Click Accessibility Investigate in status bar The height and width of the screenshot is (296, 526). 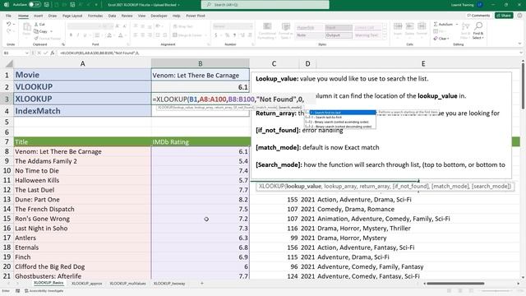(x=44, y=291)
